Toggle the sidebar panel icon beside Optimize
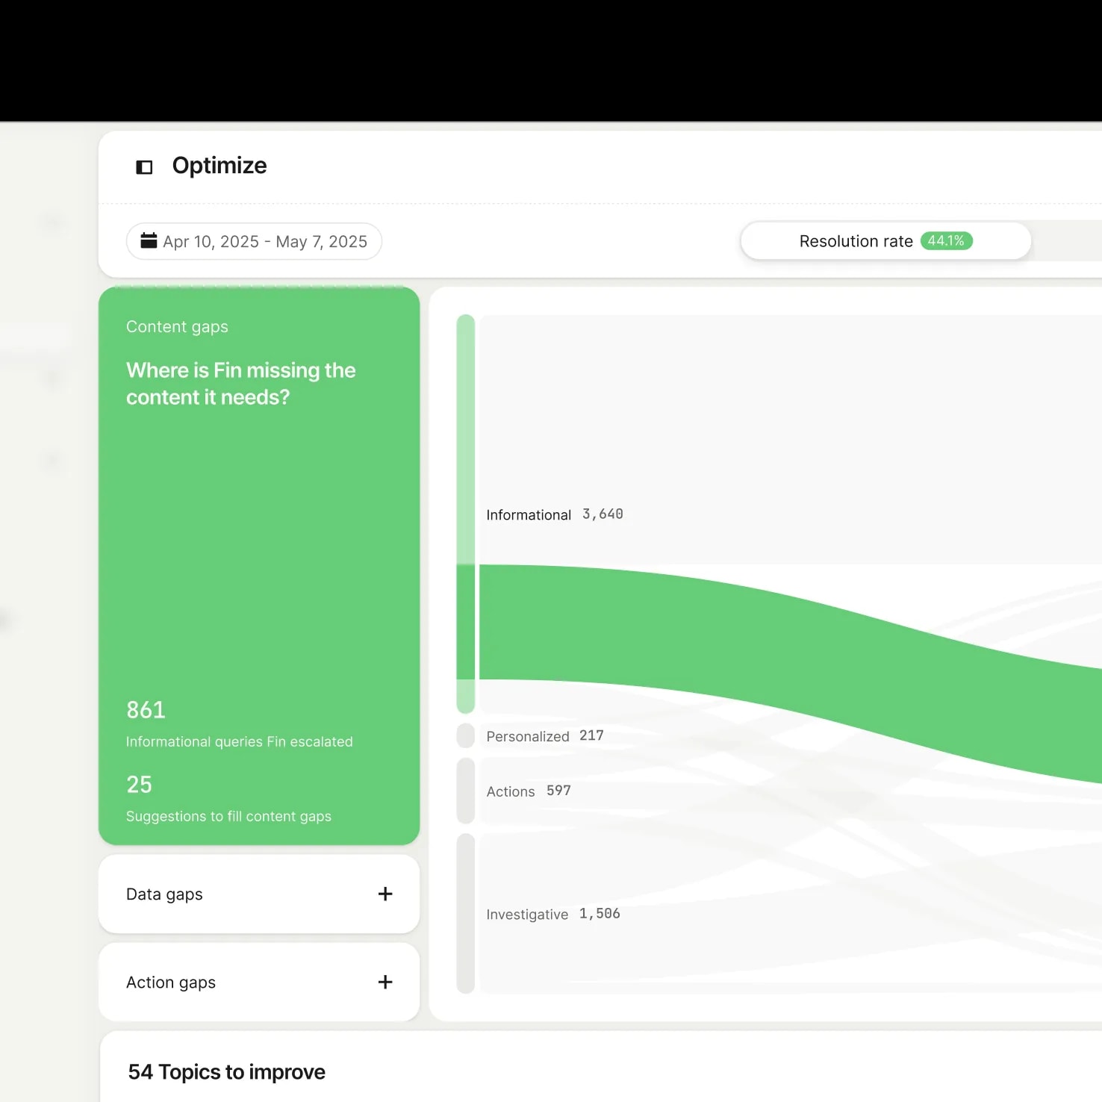 [x=144, y=166]
